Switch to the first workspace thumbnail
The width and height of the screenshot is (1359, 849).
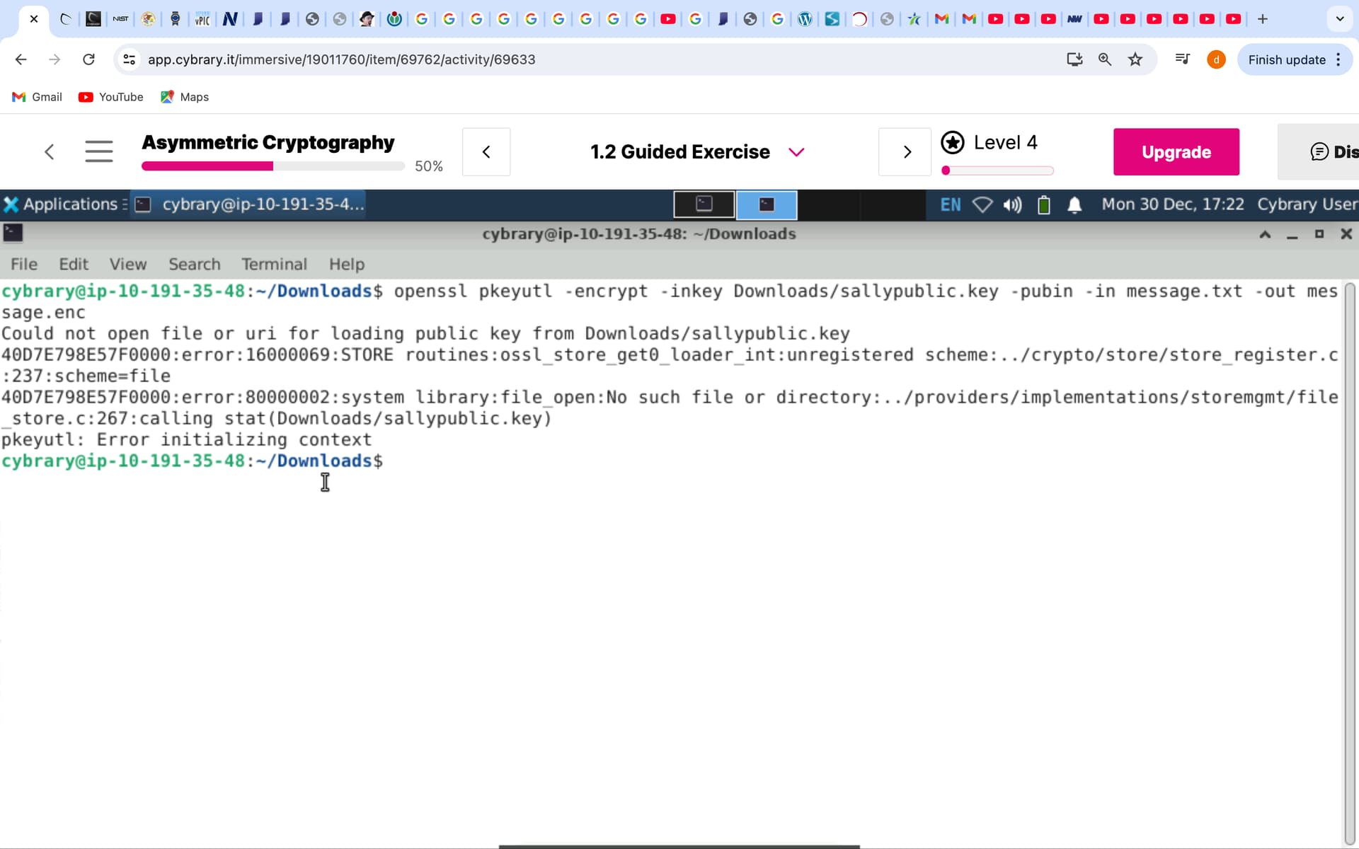704,204
